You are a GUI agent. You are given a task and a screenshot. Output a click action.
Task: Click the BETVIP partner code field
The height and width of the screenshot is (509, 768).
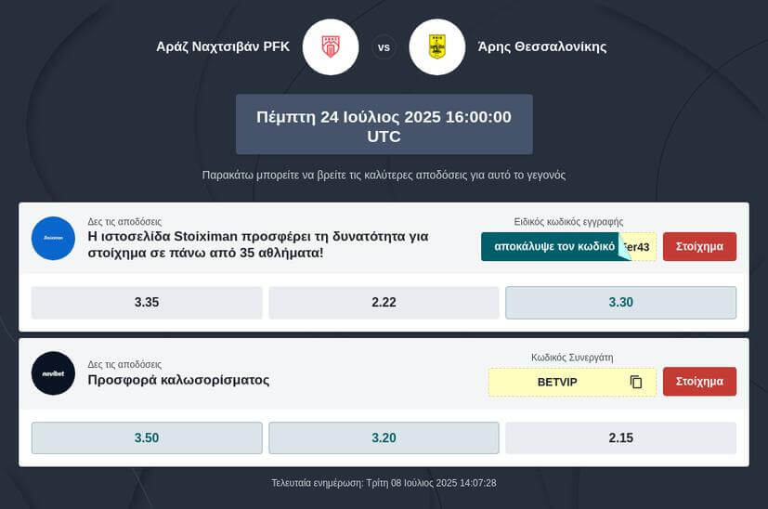(572, 382)
